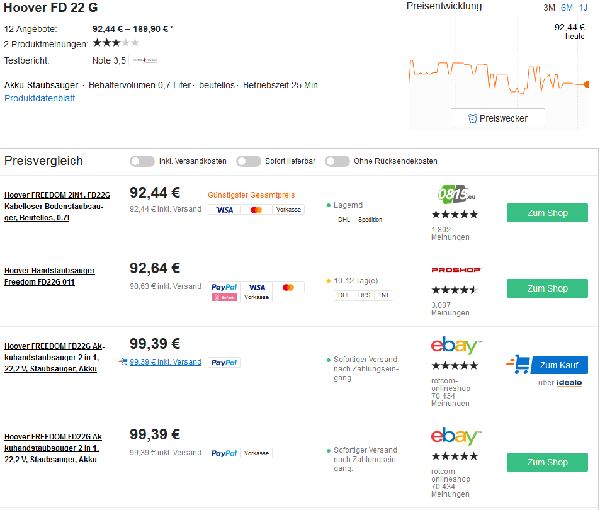Select the 3M price history tab

pos(549,8)
